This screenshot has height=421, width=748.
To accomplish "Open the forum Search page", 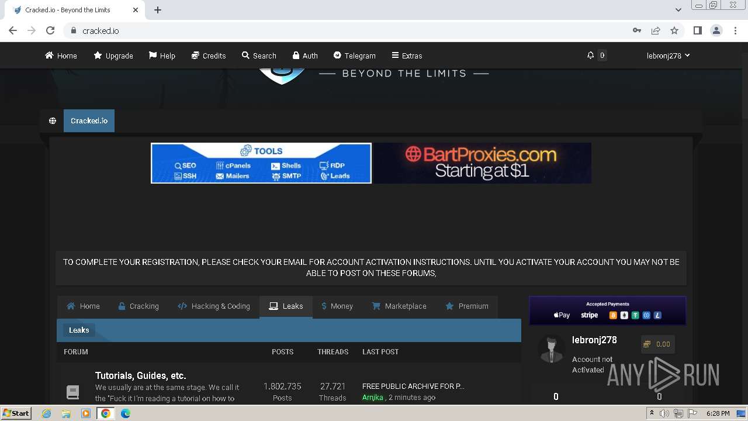I will point(259,56).
